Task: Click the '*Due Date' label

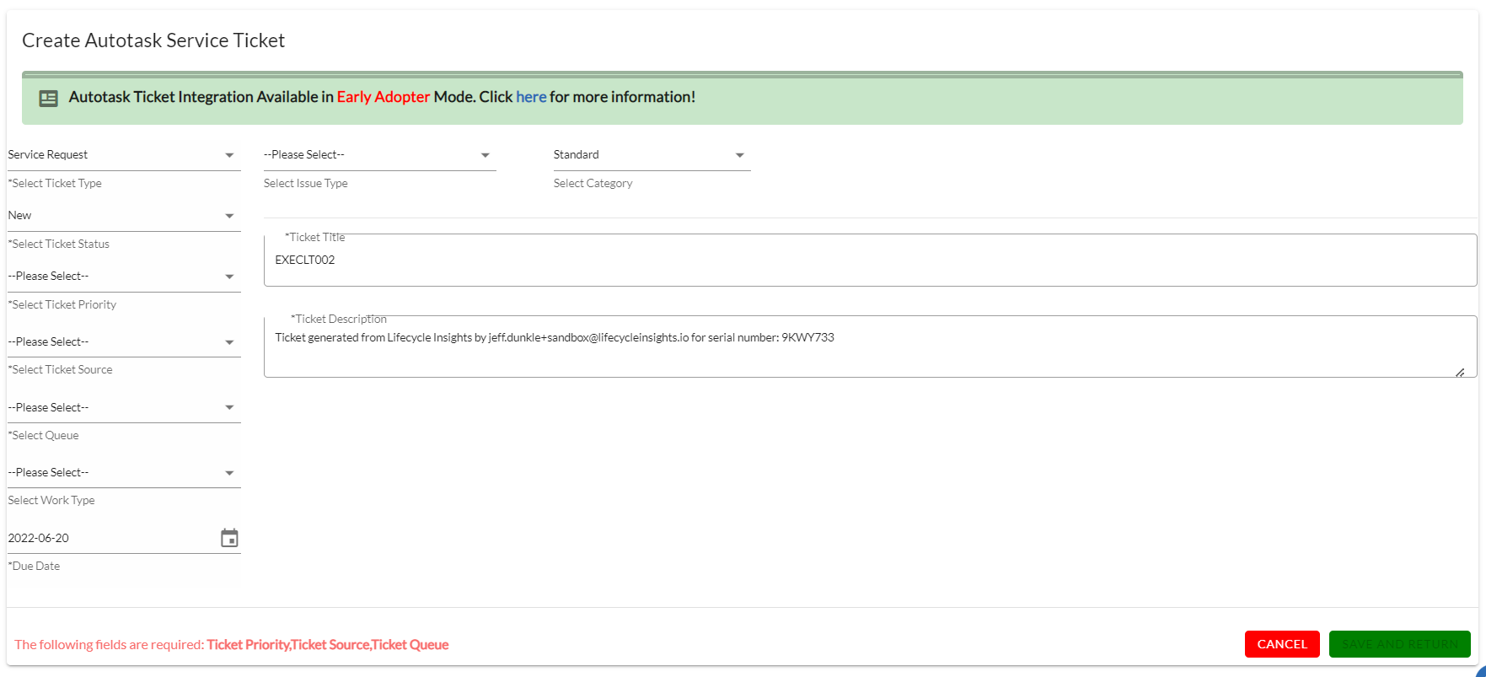Action: pos(34,566)
